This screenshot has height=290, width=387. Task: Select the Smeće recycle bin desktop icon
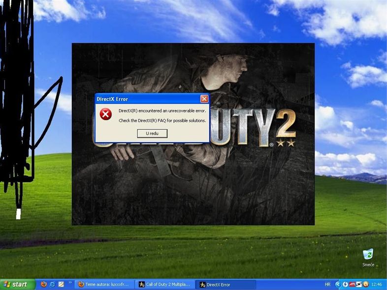pos(368,258)
